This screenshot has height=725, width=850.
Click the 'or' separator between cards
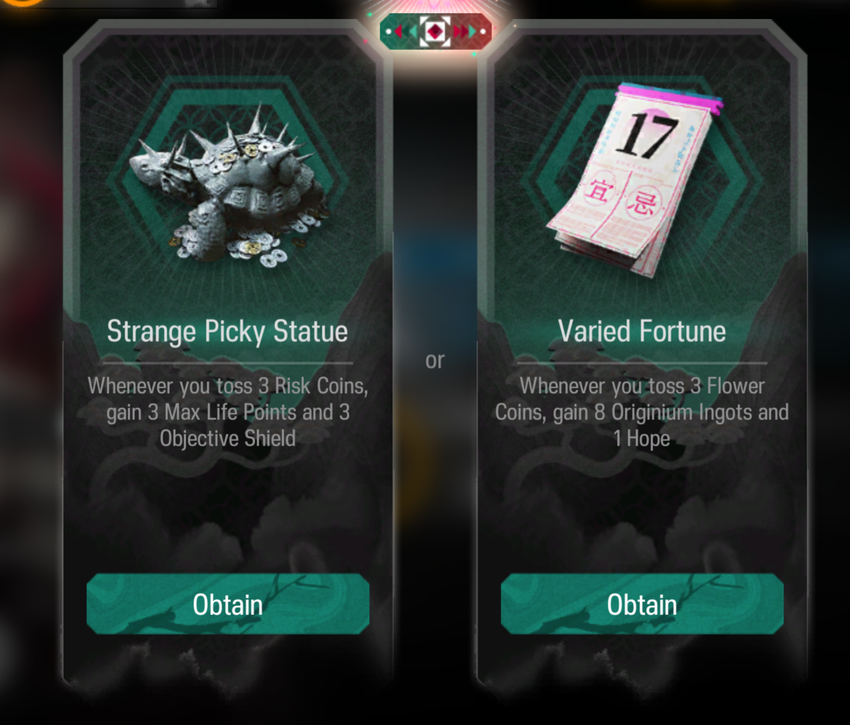click(435, 360)
